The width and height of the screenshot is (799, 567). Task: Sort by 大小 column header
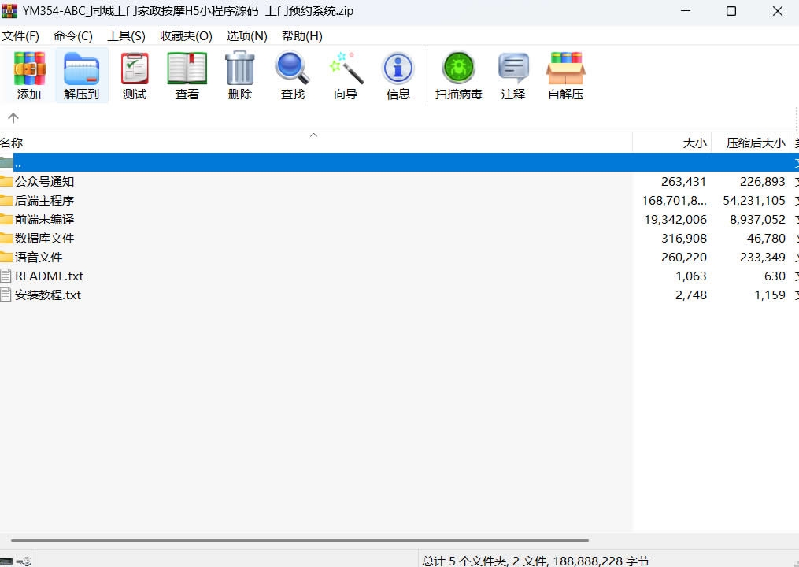[x=671, y=143]
